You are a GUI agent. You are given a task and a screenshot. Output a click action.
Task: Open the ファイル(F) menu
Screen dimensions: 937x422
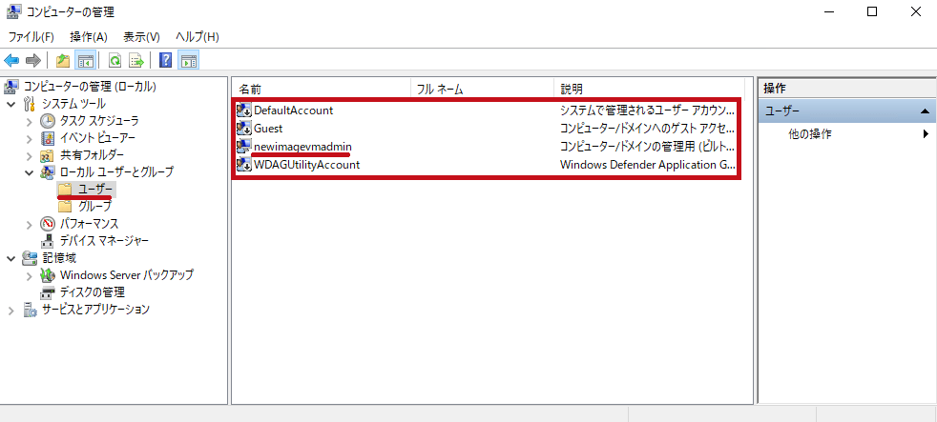(31, 36)
